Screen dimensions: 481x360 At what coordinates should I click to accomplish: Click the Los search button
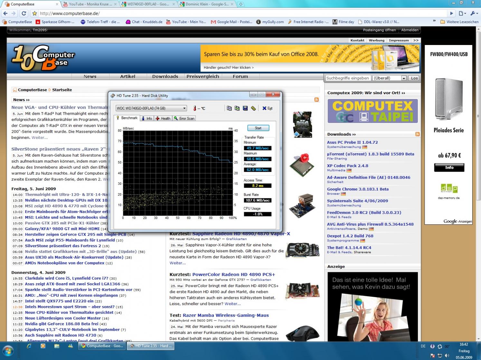click(414, 78)
